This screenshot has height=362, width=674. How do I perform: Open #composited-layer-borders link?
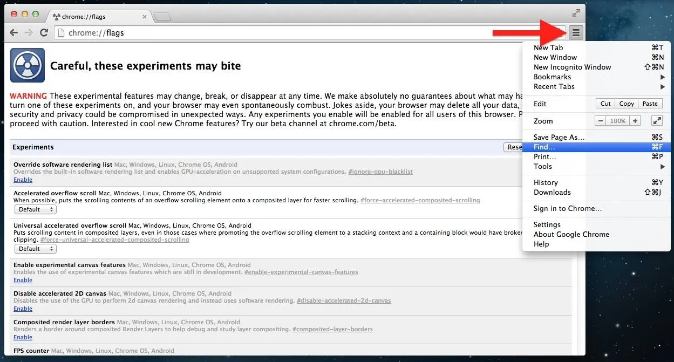click(332, 330)
